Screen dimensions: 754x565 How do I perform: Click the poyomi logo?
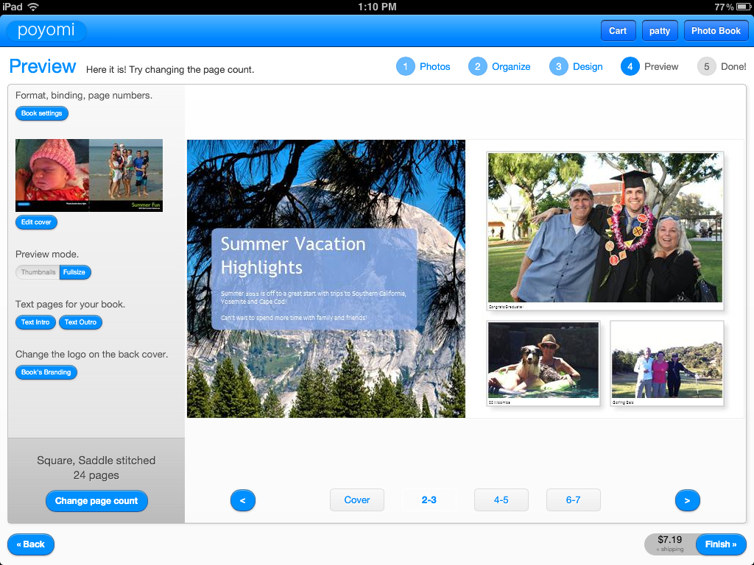(46, 31)
